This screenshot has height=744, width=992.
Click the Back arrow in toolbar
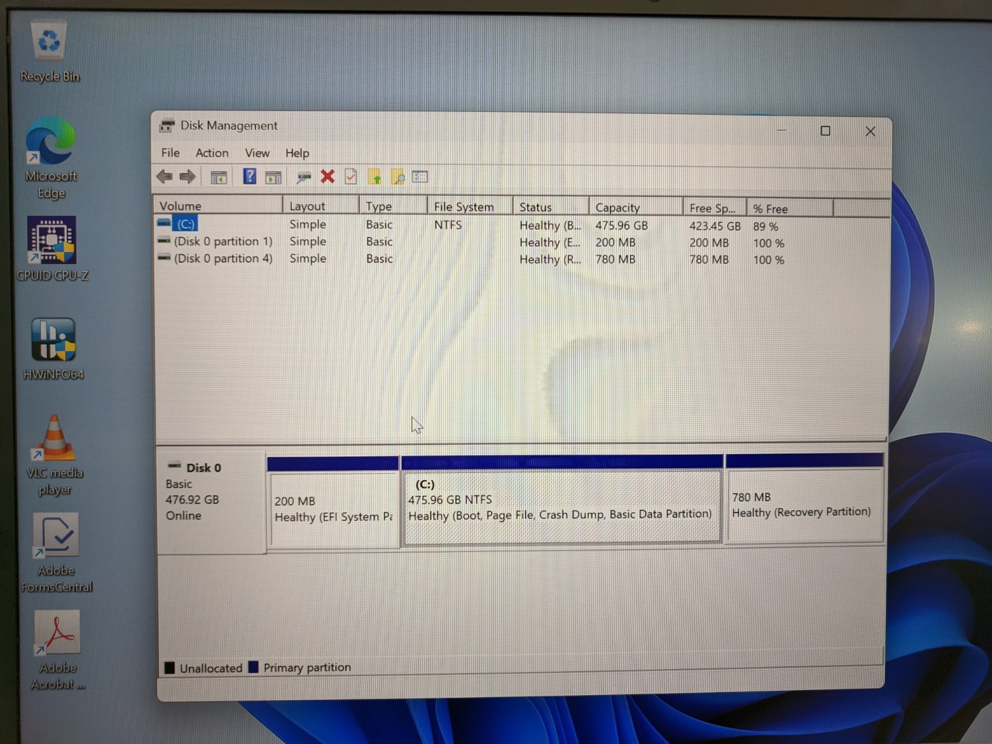[x=164, y=177]
